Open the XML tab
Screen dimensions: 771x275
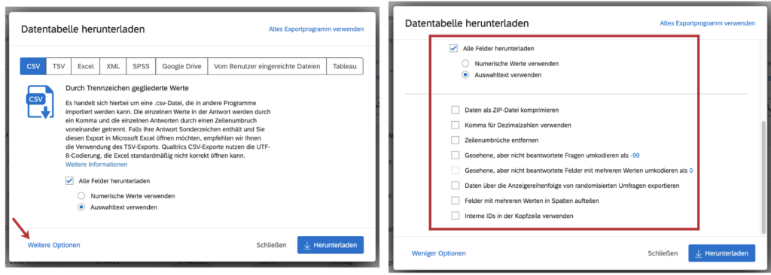113,66
